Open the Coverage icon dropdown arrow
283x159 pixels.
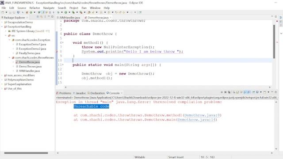[x=77, y=12]
